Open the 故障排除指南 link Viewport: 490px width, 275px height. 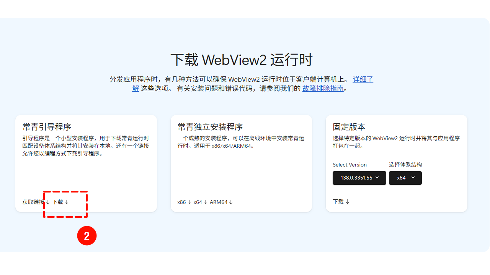point(323,89)
